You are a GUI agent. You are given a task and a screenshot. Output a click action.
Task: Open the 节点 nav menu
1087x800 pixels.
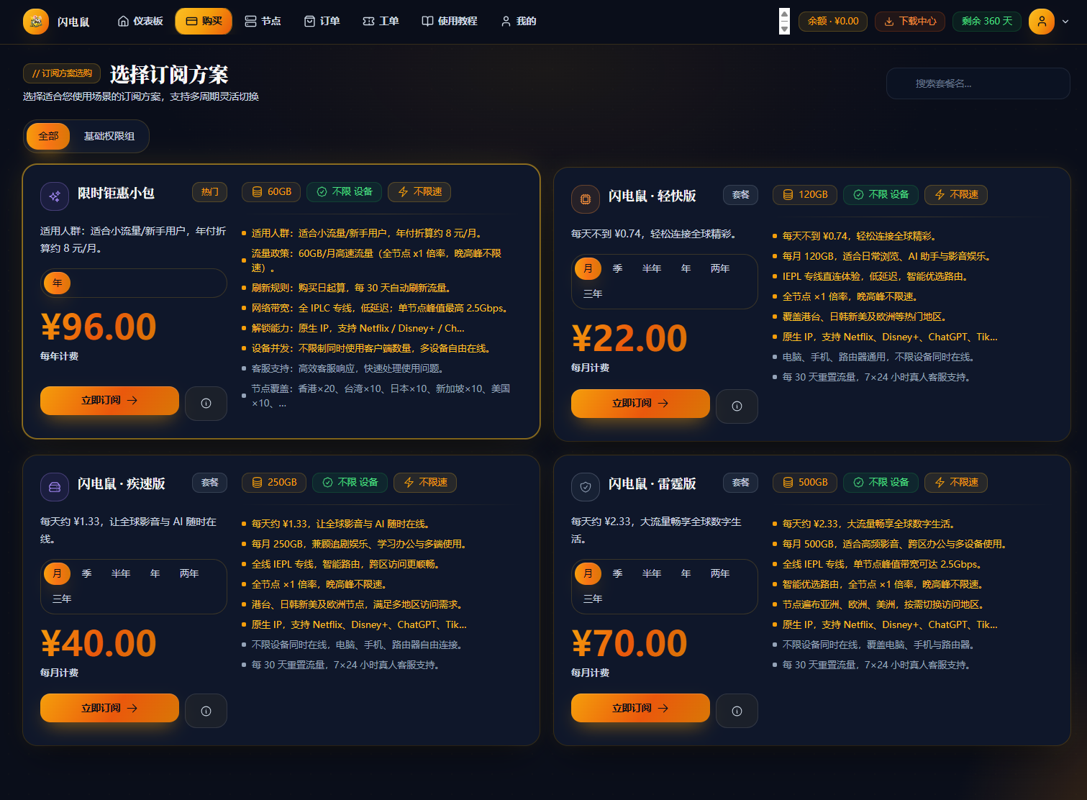pos(263,22)
